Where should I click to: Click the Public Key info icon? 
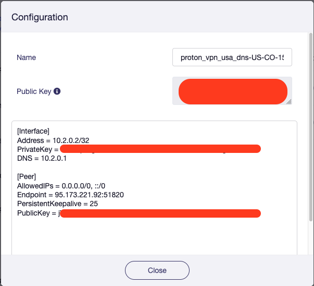(57, 91)
